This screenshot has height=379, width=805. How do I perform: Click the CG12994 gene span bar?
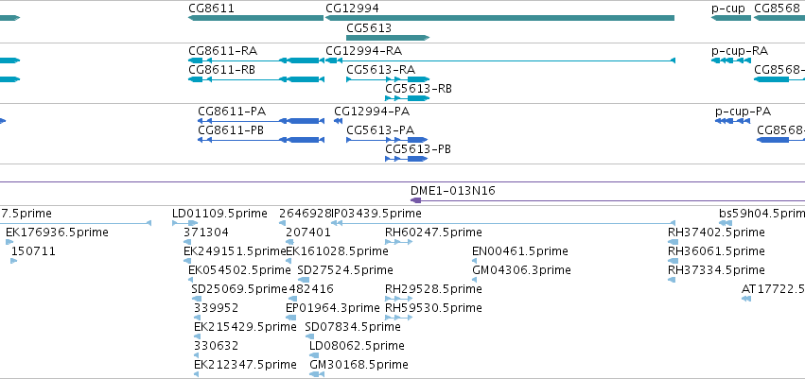[499, 18]
